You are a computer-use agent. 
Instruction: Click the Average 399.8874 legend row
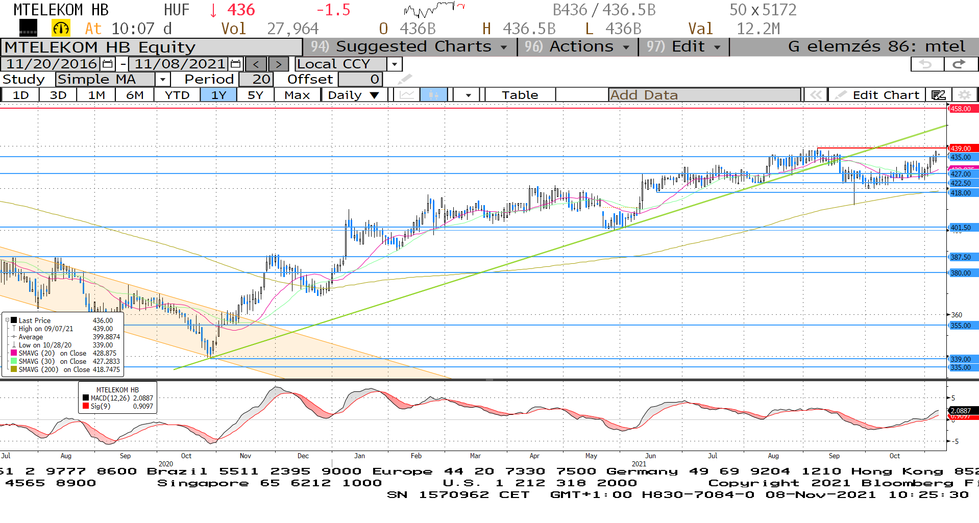[66, 337]
